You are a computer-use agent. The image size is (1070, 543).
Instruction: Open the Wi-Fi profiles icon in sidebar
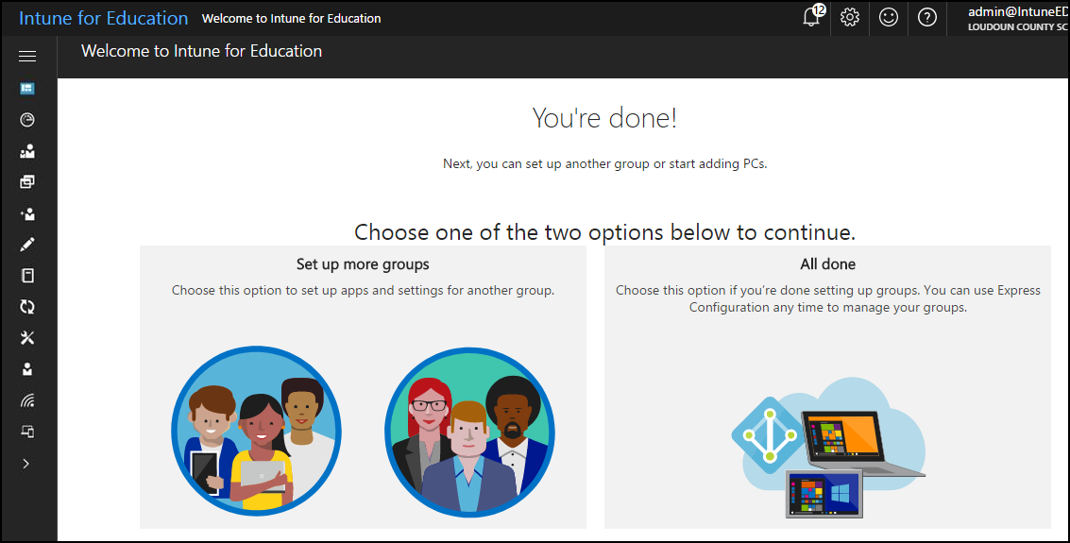point(27,400)
